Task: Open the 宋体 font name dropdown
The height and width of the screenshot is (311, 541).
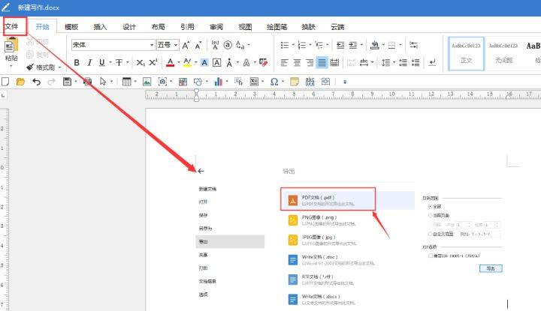Action: point(152,45)
